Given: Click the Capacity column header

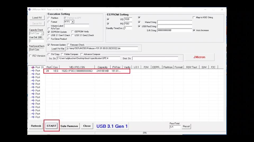Looking at the screenshot, I should pos(103,67).
